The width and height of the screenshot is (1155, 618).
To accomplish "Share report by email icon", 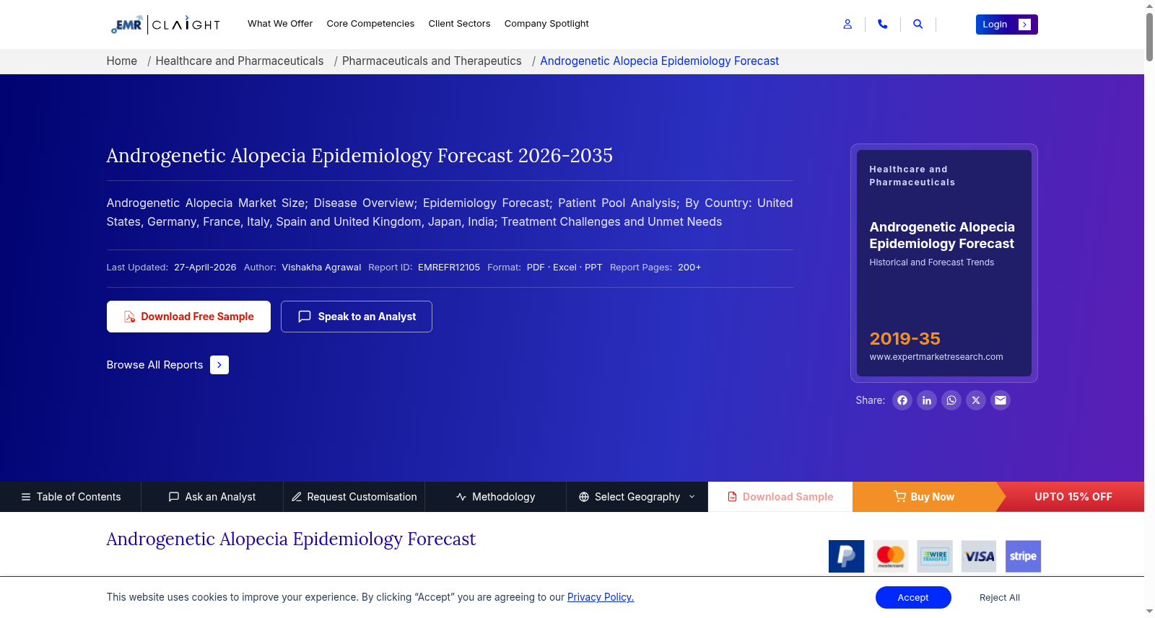I will click(x=1001, y=400).
